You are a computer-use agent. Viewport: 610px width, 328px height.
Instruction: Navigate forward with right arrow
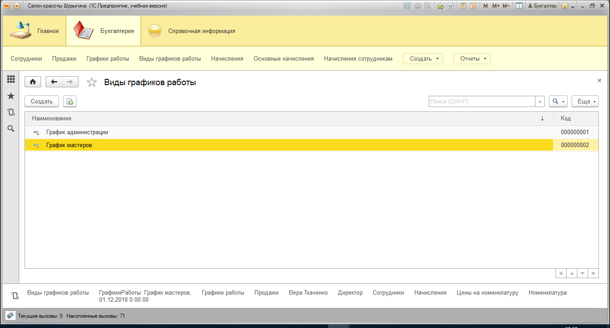click(x=70, y=82)
